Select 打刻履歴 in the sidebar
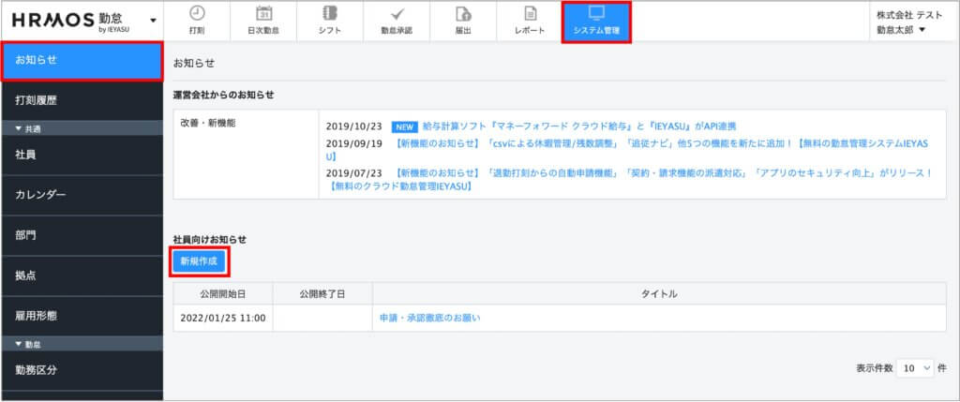Viewport: 960px width, 402px height. (x=82, y=99)
